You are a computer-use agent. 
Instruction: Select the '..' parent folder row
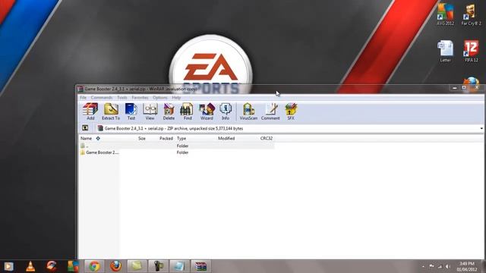point(177,146)
